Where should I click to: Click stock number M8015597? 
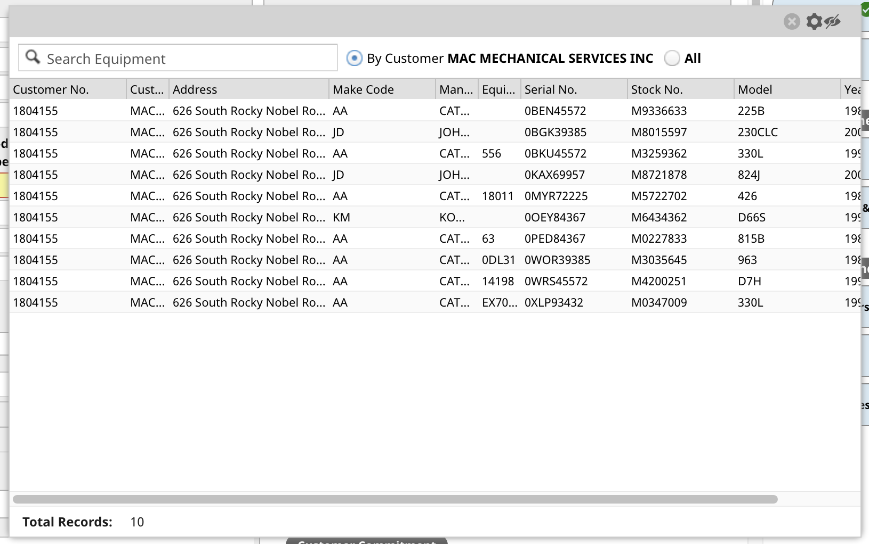659,132
